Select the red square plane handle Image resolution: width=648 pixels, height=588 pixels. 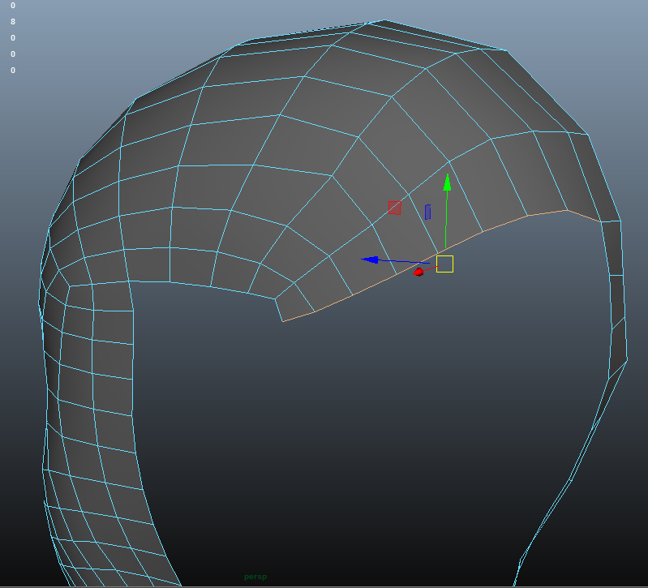point(395,208)
